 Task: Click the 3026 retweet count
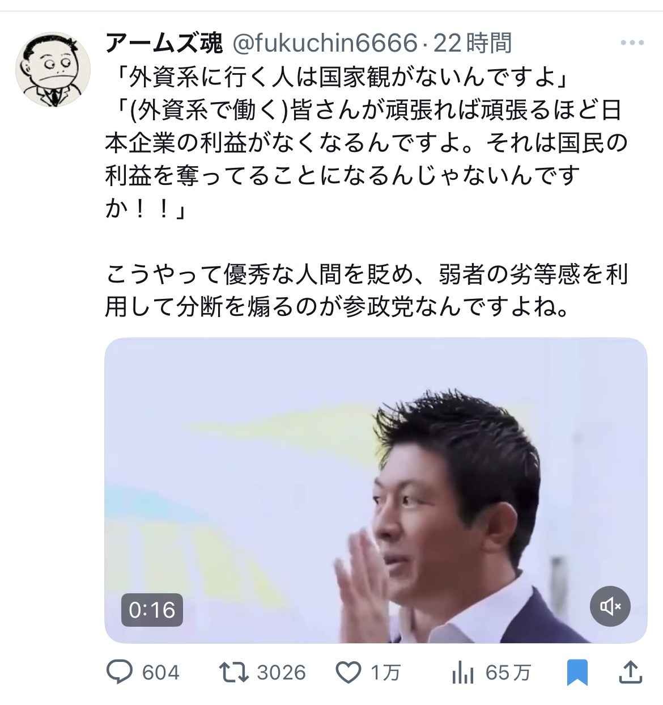tap(281, 673)
